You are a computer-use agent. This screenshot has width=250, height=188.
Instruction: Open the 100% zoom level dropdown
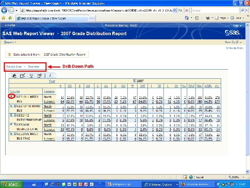pos(243,177)
